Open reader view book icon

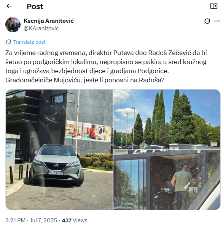click(214, 6)
